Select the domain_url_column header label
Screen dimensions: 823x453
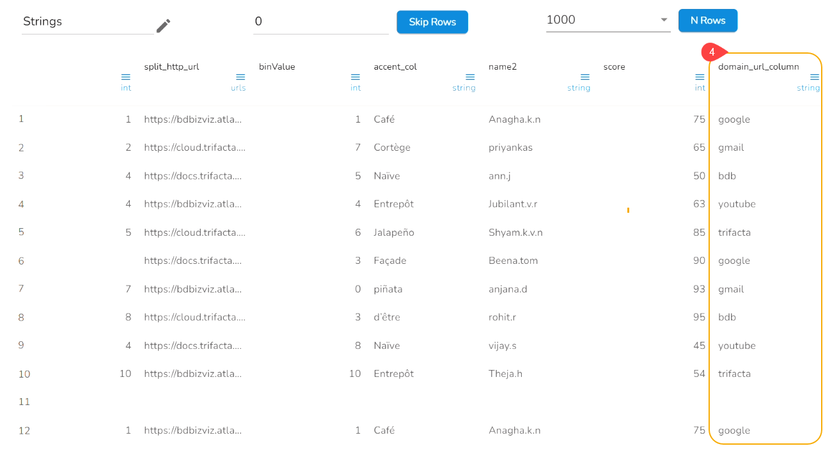coord(758,66)
